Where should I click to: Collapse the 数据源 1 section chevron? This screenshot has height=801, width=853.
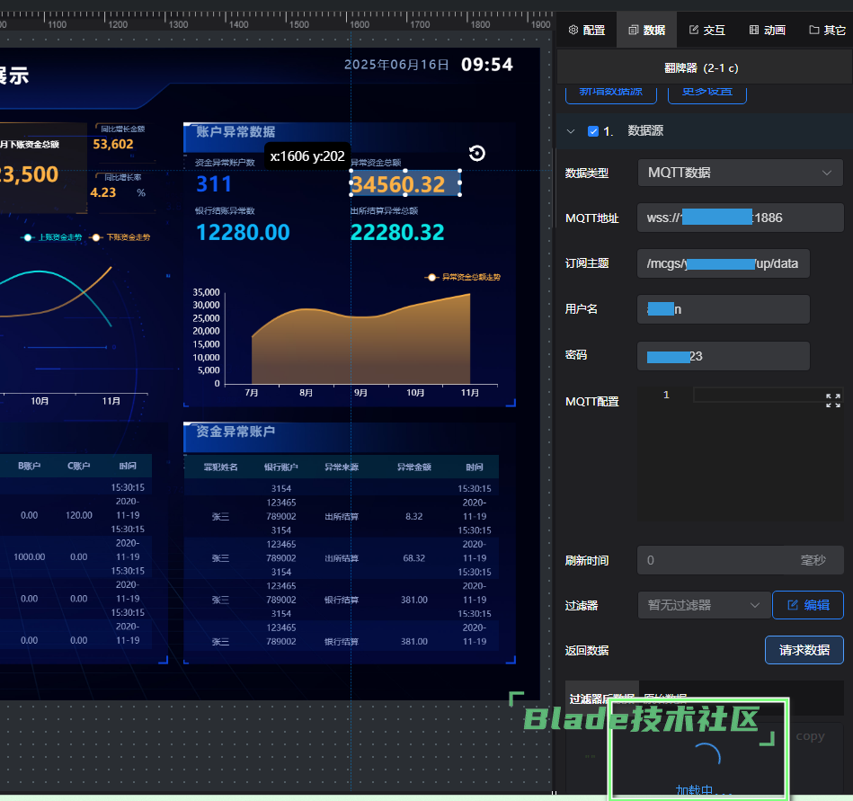click(571, 131)
